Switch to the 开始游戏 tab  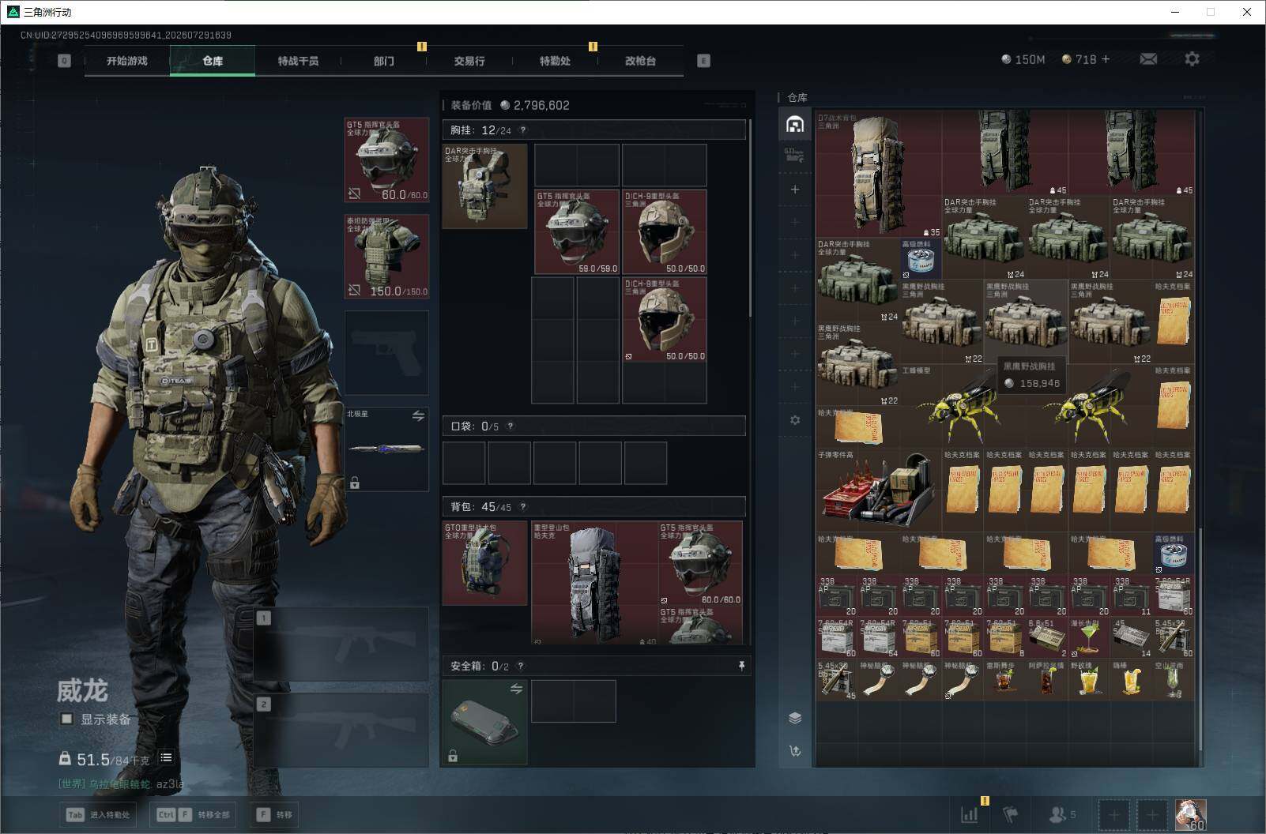click(x=127, y=61)
